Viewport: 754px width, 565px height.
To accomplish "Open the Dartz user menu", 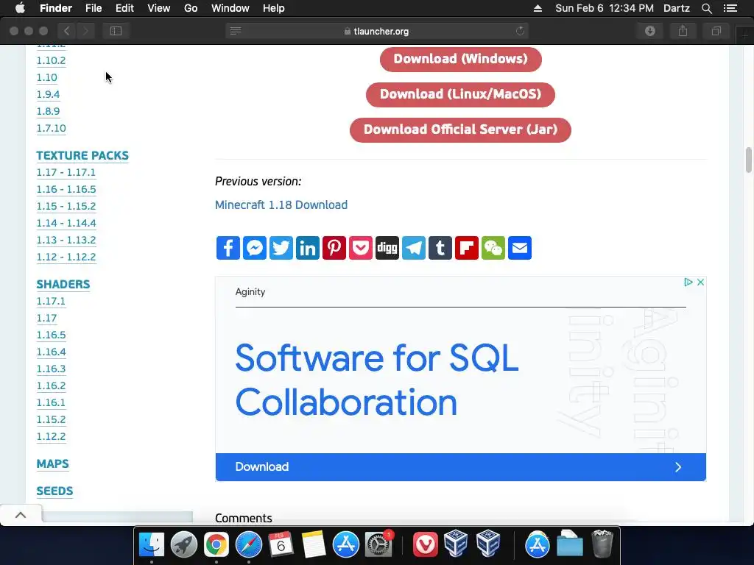I will pyautogui.click(x=676, y=8).
